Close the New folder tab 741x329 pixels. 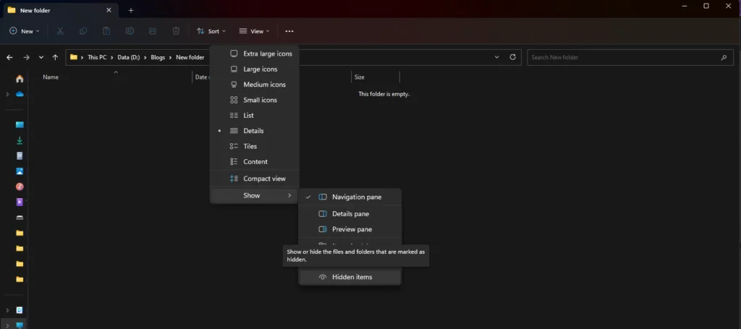coord(109,10)
